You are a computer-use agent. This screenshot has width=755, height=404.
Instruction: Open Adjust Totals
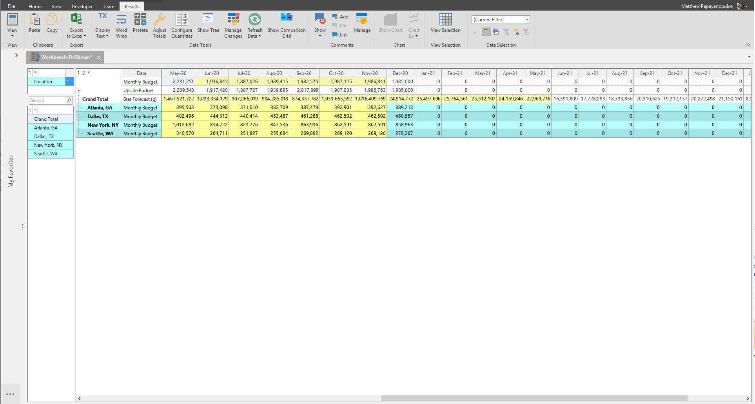(x=160, y=25)
